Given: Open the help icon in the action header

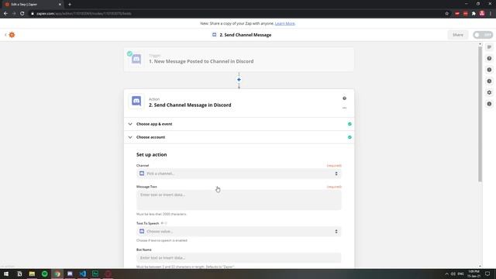Looking at the screenshot, I should [x=344, y=98].
